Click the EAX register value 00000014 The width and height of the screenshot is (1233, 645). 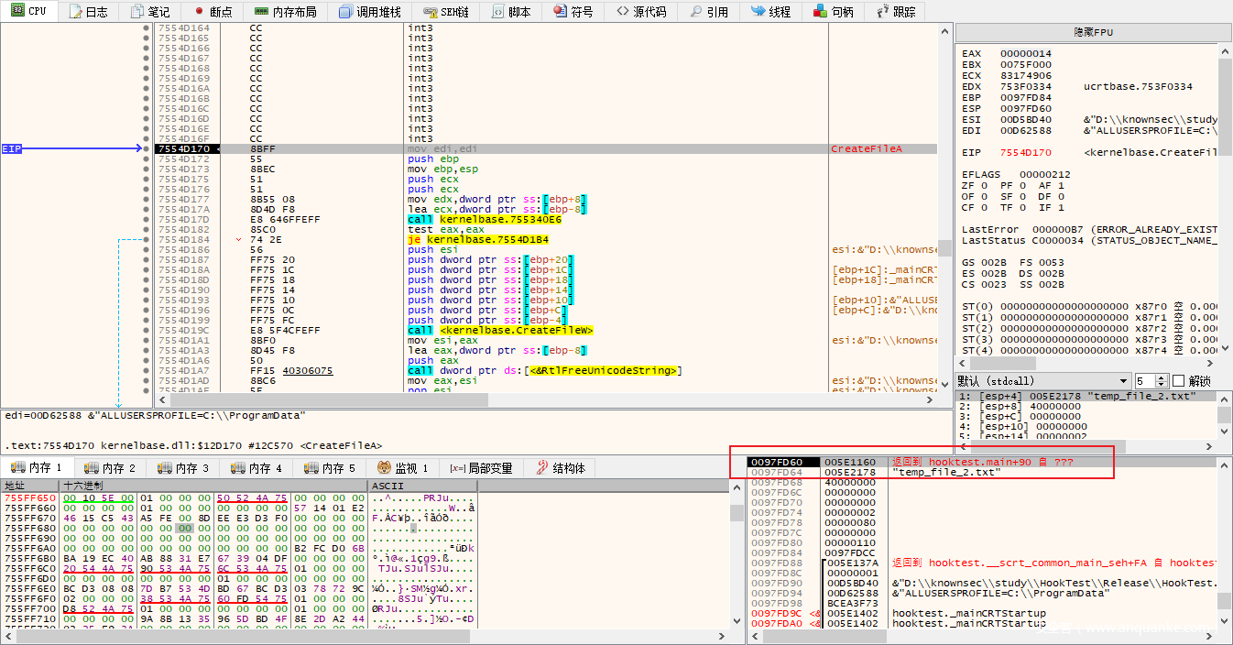[1026, 53]
